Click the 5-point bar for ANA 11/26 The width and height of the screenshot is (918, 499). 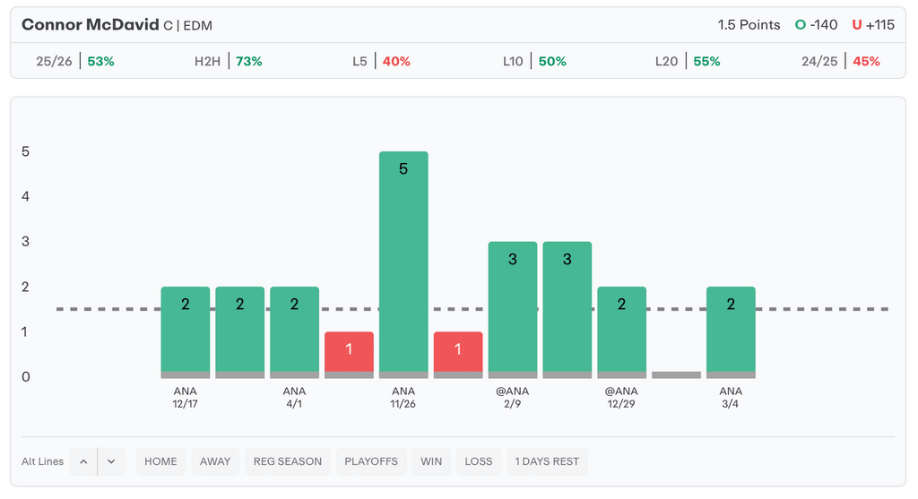(x=403, y=262)
